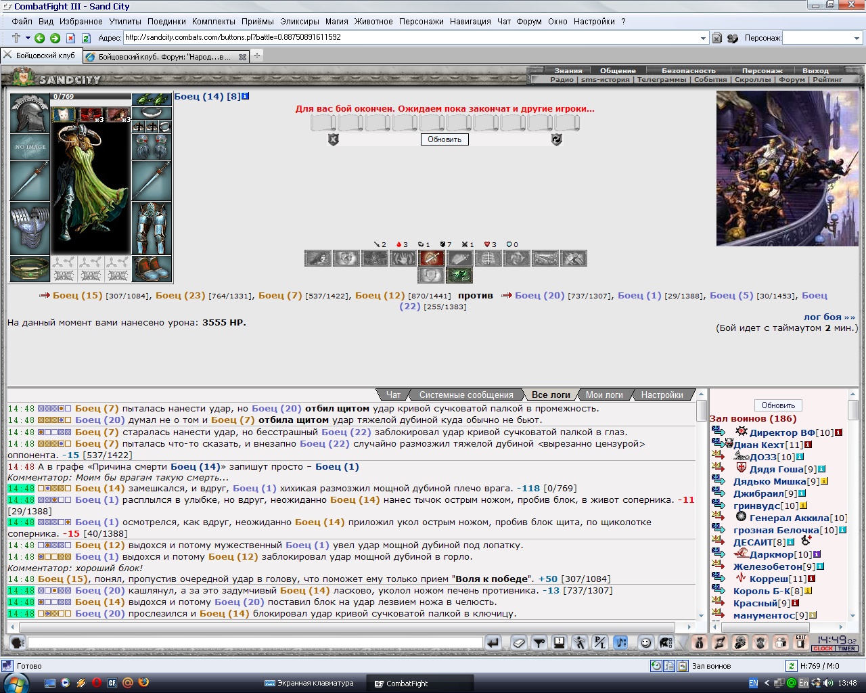The height and width of the screenshot is (693, 866).
Task: Toggle the music note sound icon
Action: pyautogui.click(x=620, y=643)
